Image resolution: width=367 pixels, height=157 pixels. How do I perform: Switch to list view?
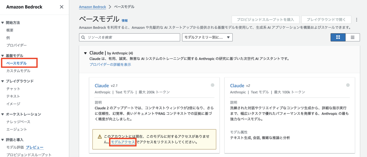tap(353, 37)
